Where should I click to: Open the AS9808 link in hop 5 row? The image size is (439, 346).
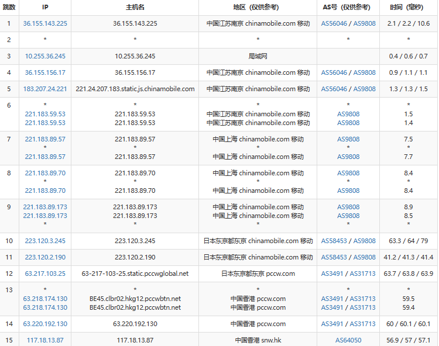click(x=364, y=89)
